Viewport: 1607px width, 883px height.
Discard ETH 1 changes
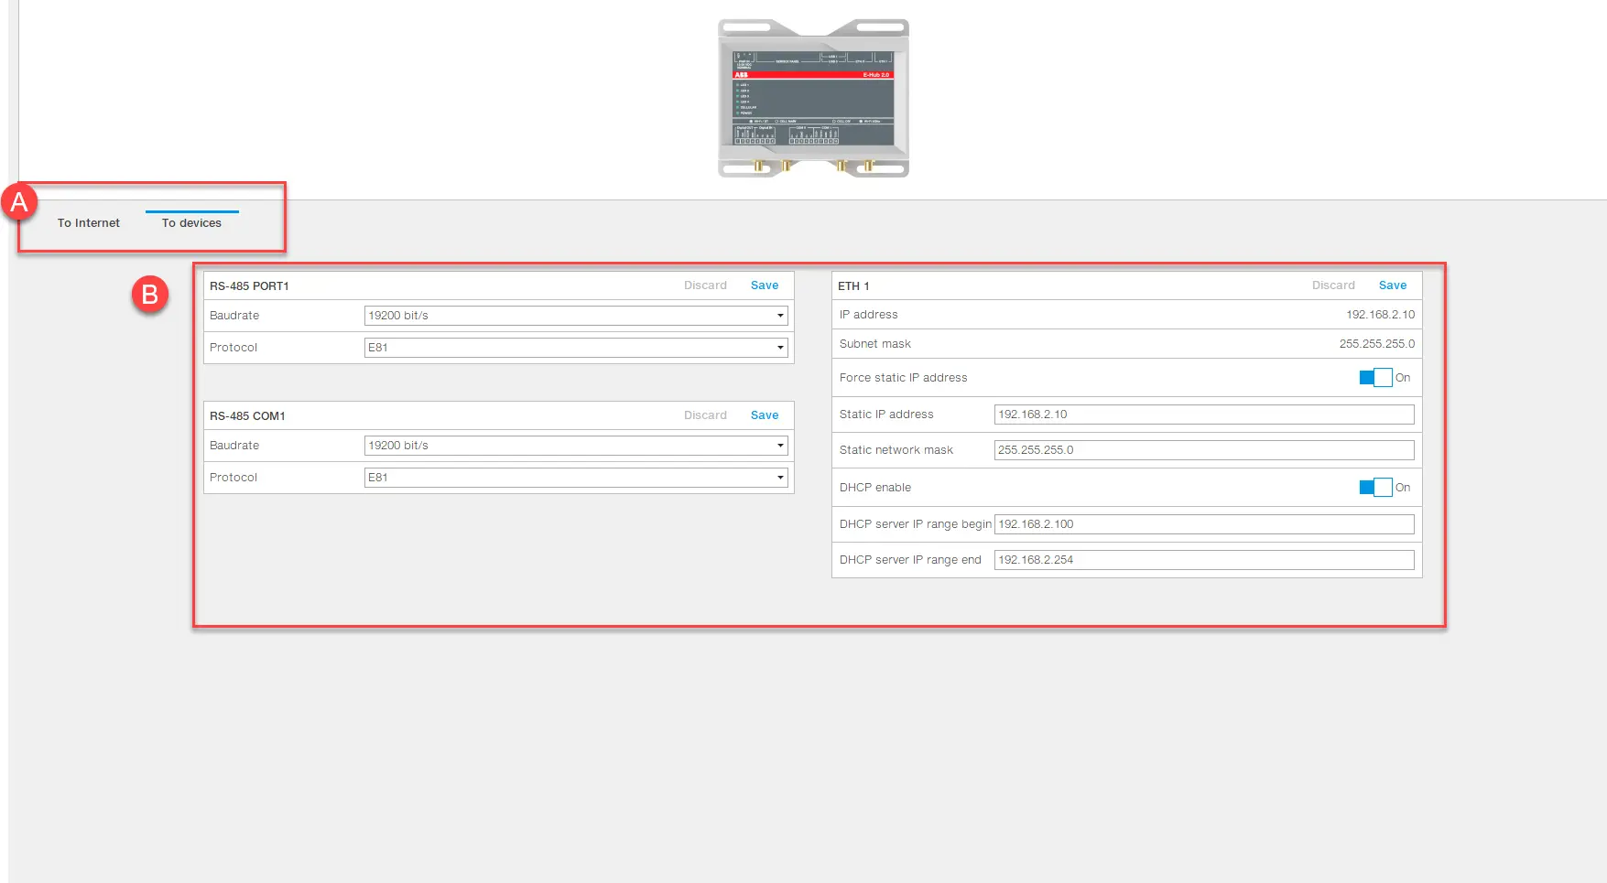[x=1333, y=285]
